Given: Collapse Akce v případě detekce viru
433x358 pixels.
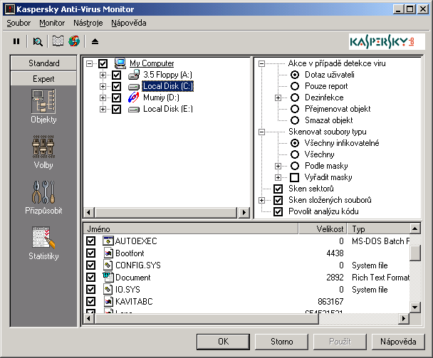Looking at the screenshot, I should (x=261, y=64).
